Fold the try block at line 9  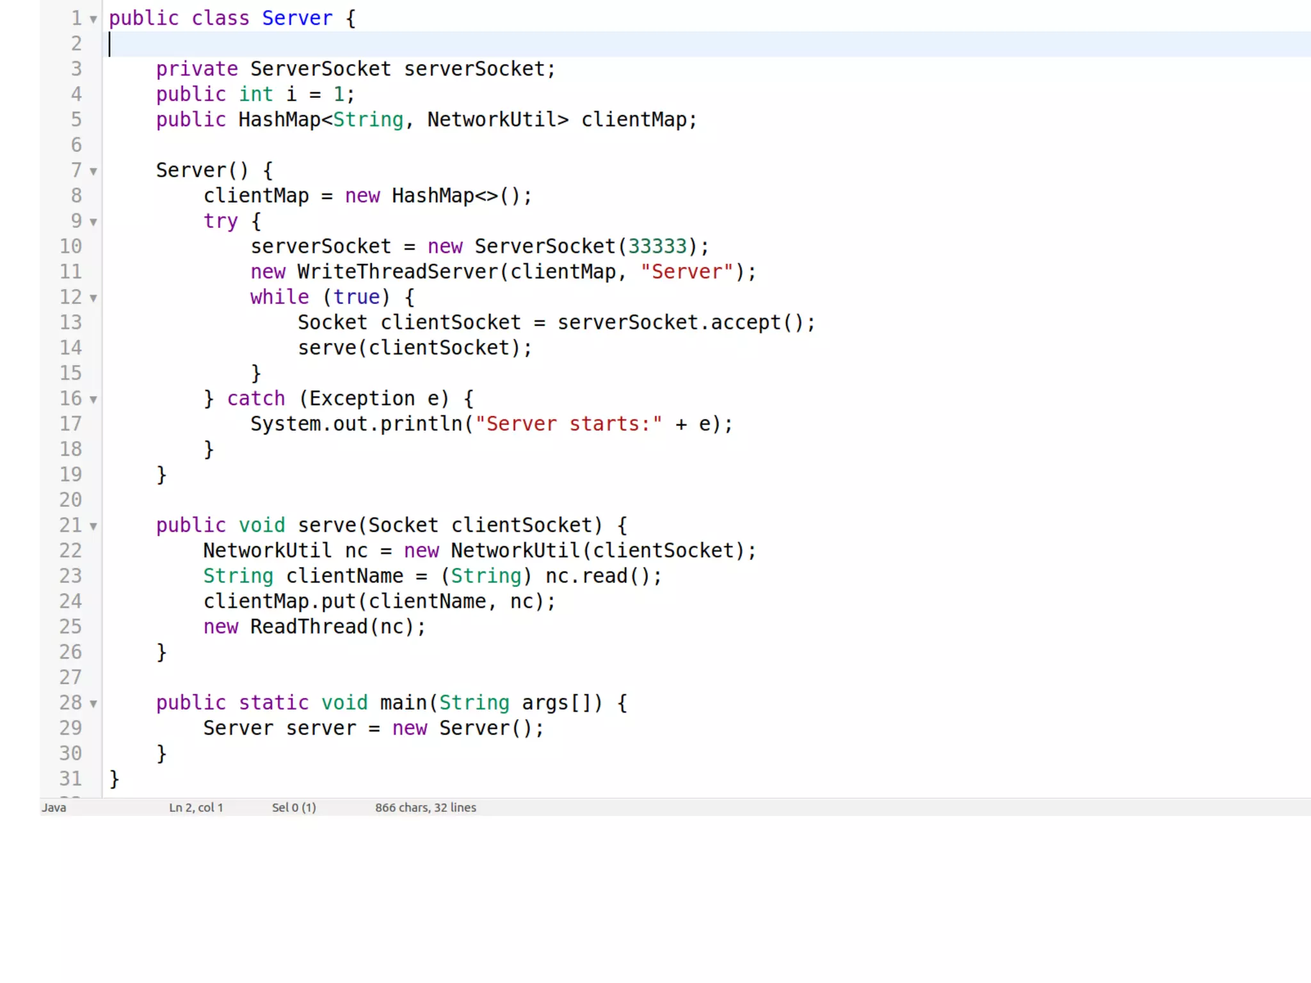click(x=93, y=222)
